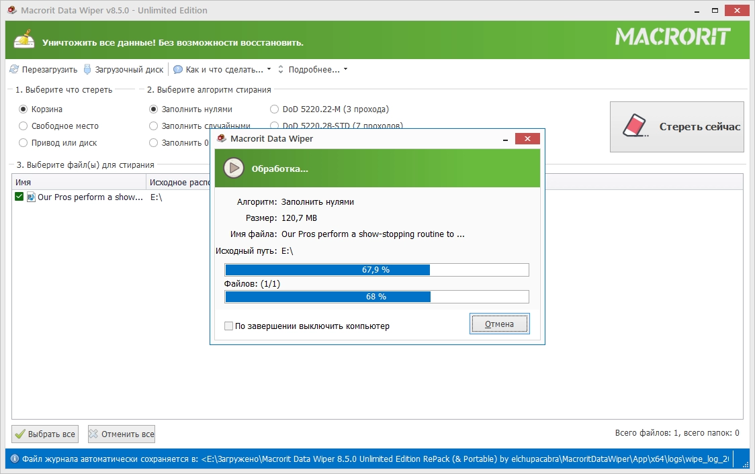Viewport: 755px width, 474px height.
Task: Click main window title bar app icon
Action: (12, 10)
